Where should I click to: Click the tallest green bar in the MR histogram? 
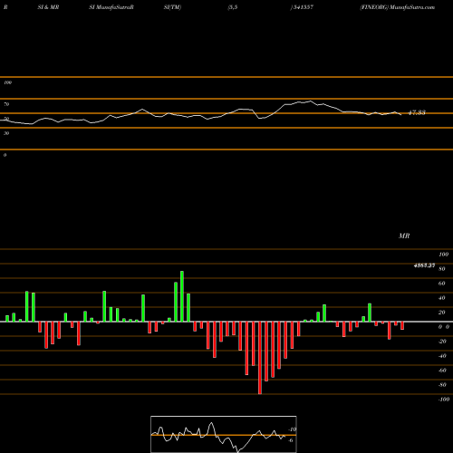pyautogui.click(x=182, y=296)
